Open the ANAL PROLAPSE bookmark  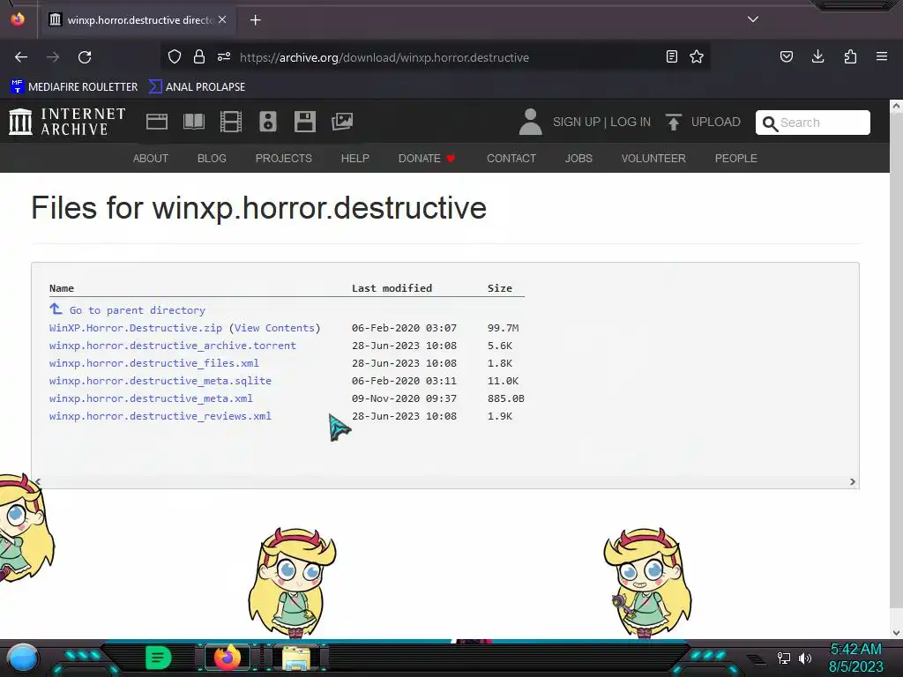click(x=197, y=87)
